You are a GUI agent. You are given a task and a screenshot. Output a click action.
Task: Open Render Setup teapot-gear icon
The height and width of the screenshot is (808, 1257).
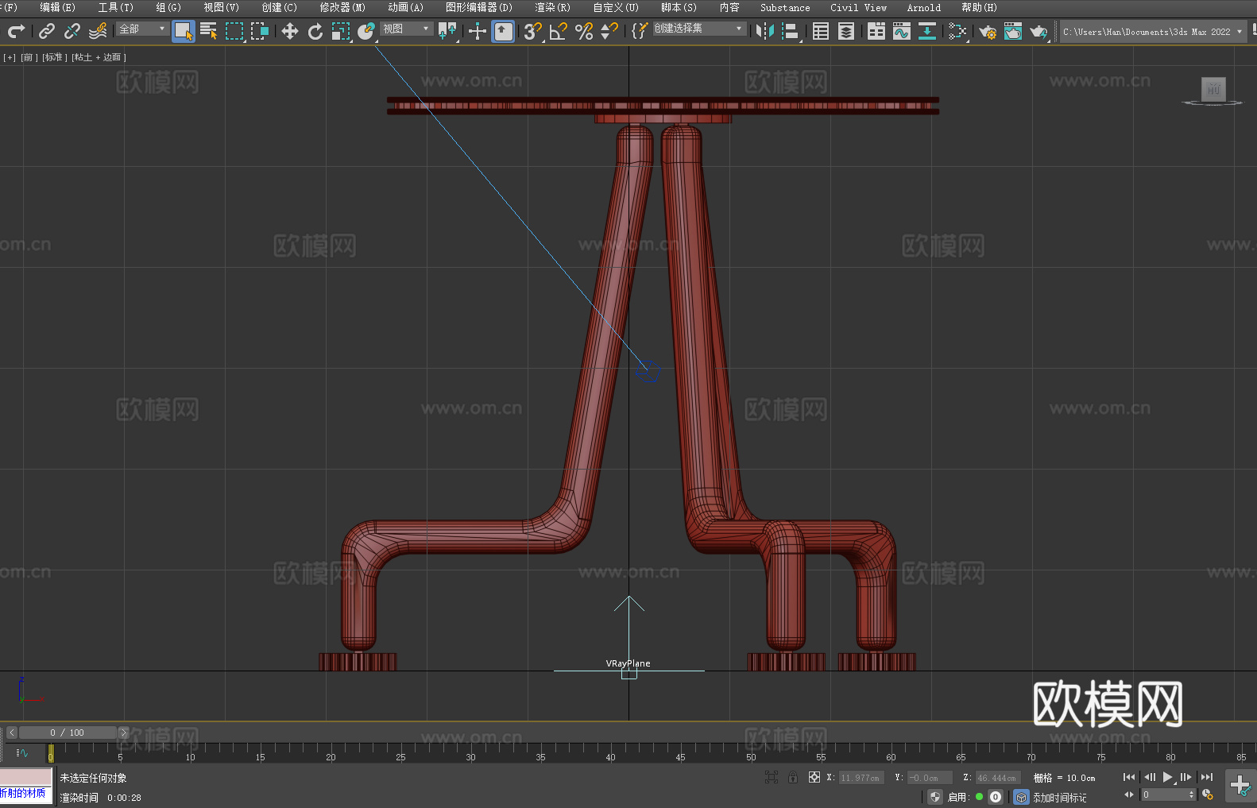(988, 31)
